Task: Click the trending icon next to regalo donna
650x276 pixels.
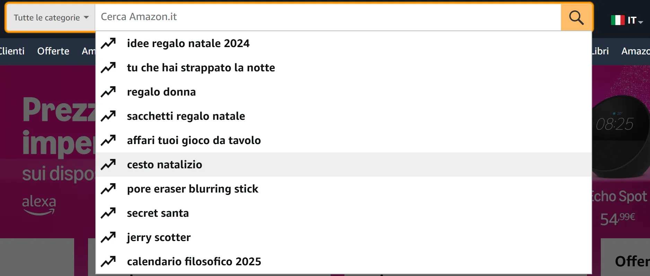Action: pyautogui.click(x=108, y=91)
